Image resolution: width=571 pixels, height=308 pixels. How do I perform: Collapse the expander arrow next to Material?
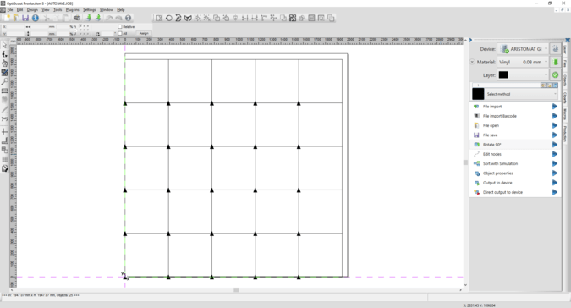pyautogui.click(x=472, y=62)
